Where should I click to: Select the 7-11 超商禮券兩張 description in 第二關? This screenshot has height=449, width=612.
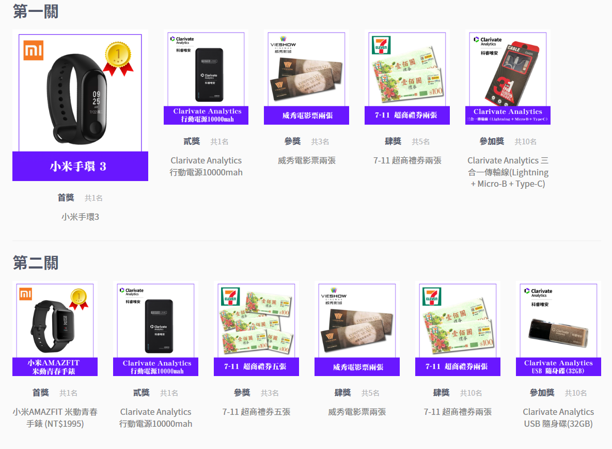458,412
